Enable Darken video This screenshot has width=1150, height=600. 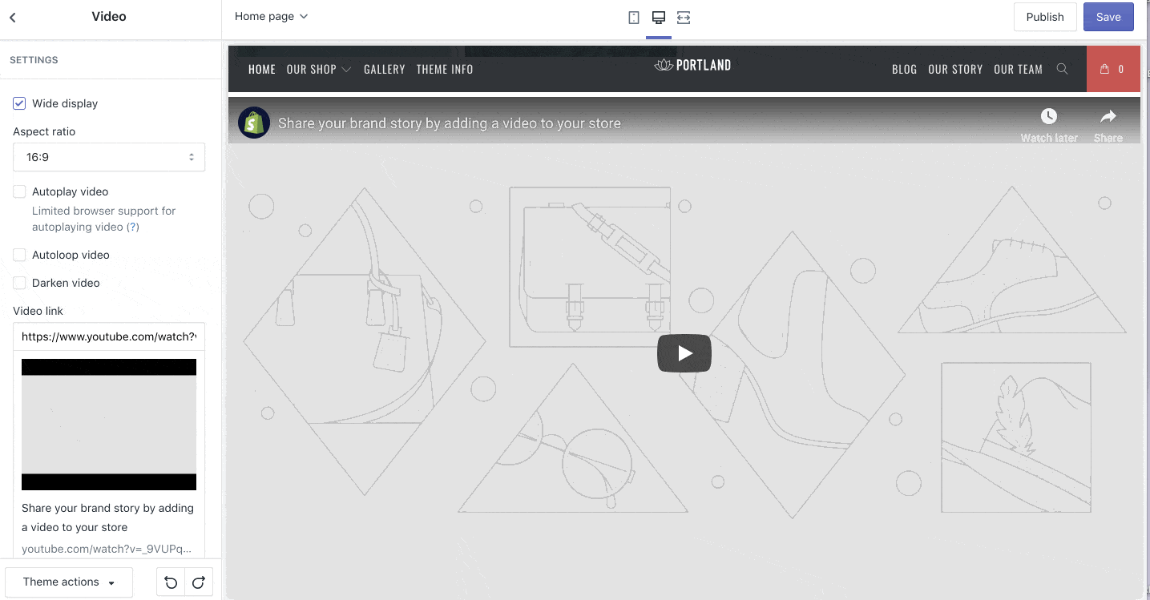[x=18, y=283]
